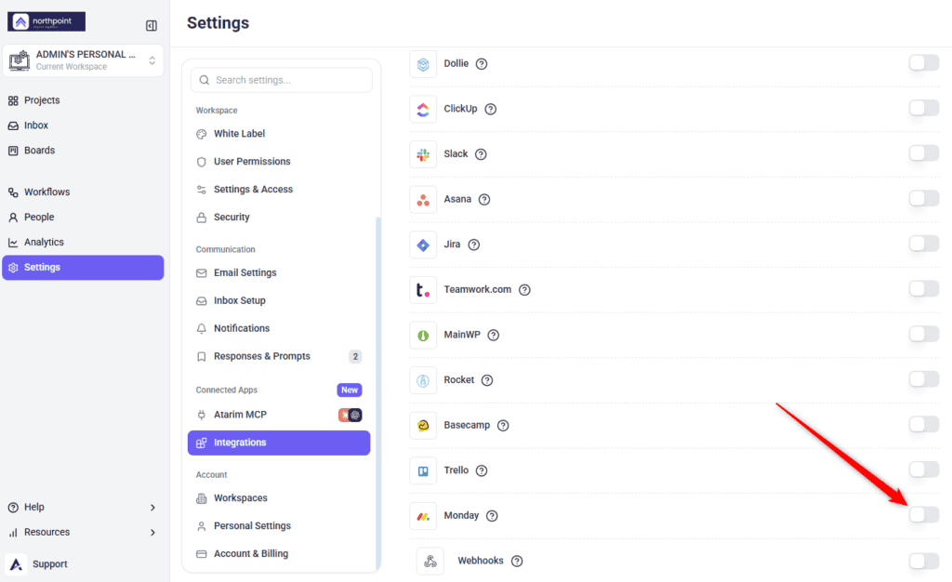Click the settings menu scrollbar
The width and height of the screenshot is (952, 582).
tap(379, 393)
